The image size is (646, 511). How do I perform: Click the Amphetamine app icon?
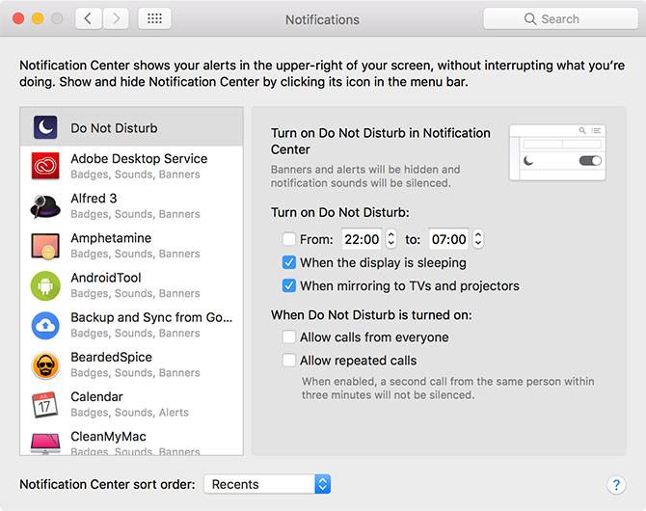(x=45, y=246)
